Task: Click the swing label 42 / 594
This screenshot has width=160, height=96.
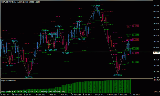Action: [45, 31]
